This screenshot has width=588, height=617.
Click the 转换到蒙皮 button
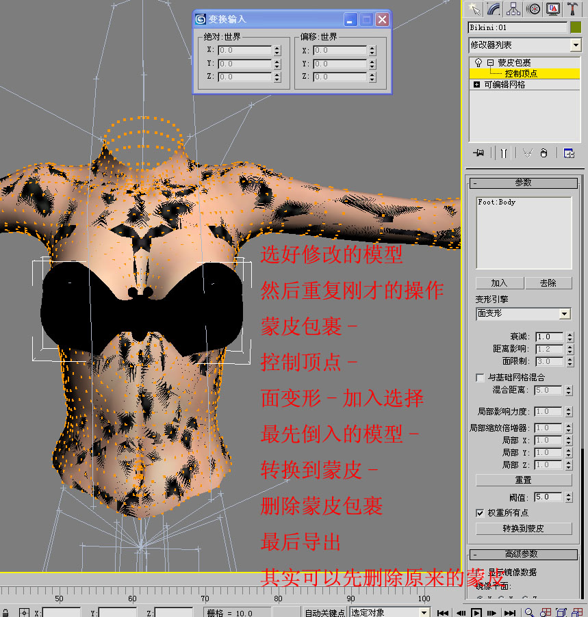(x=523, y=528)
